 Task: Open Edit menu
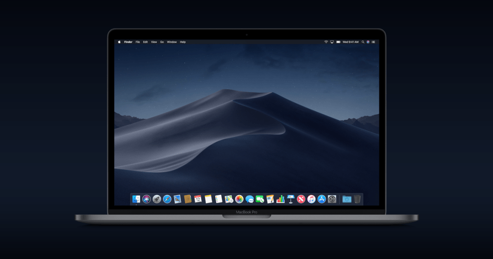pos(145,42)
